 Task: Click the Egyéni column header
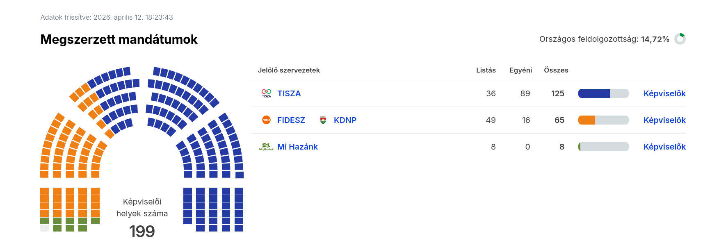[520, 70]
